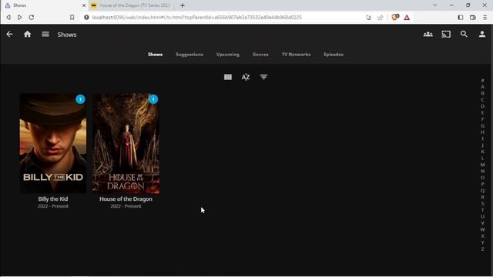
Task: Open the SyncPlay group icon
Action: [428, 34]
